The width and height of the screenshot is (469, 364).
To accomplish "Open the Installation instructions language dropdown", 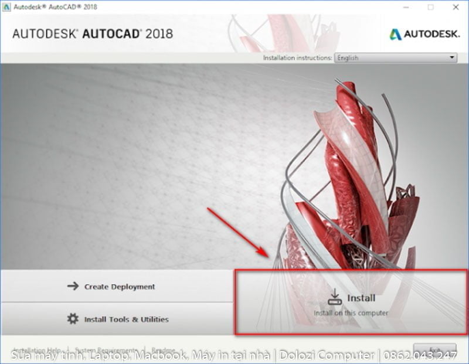I will (396, 57).
